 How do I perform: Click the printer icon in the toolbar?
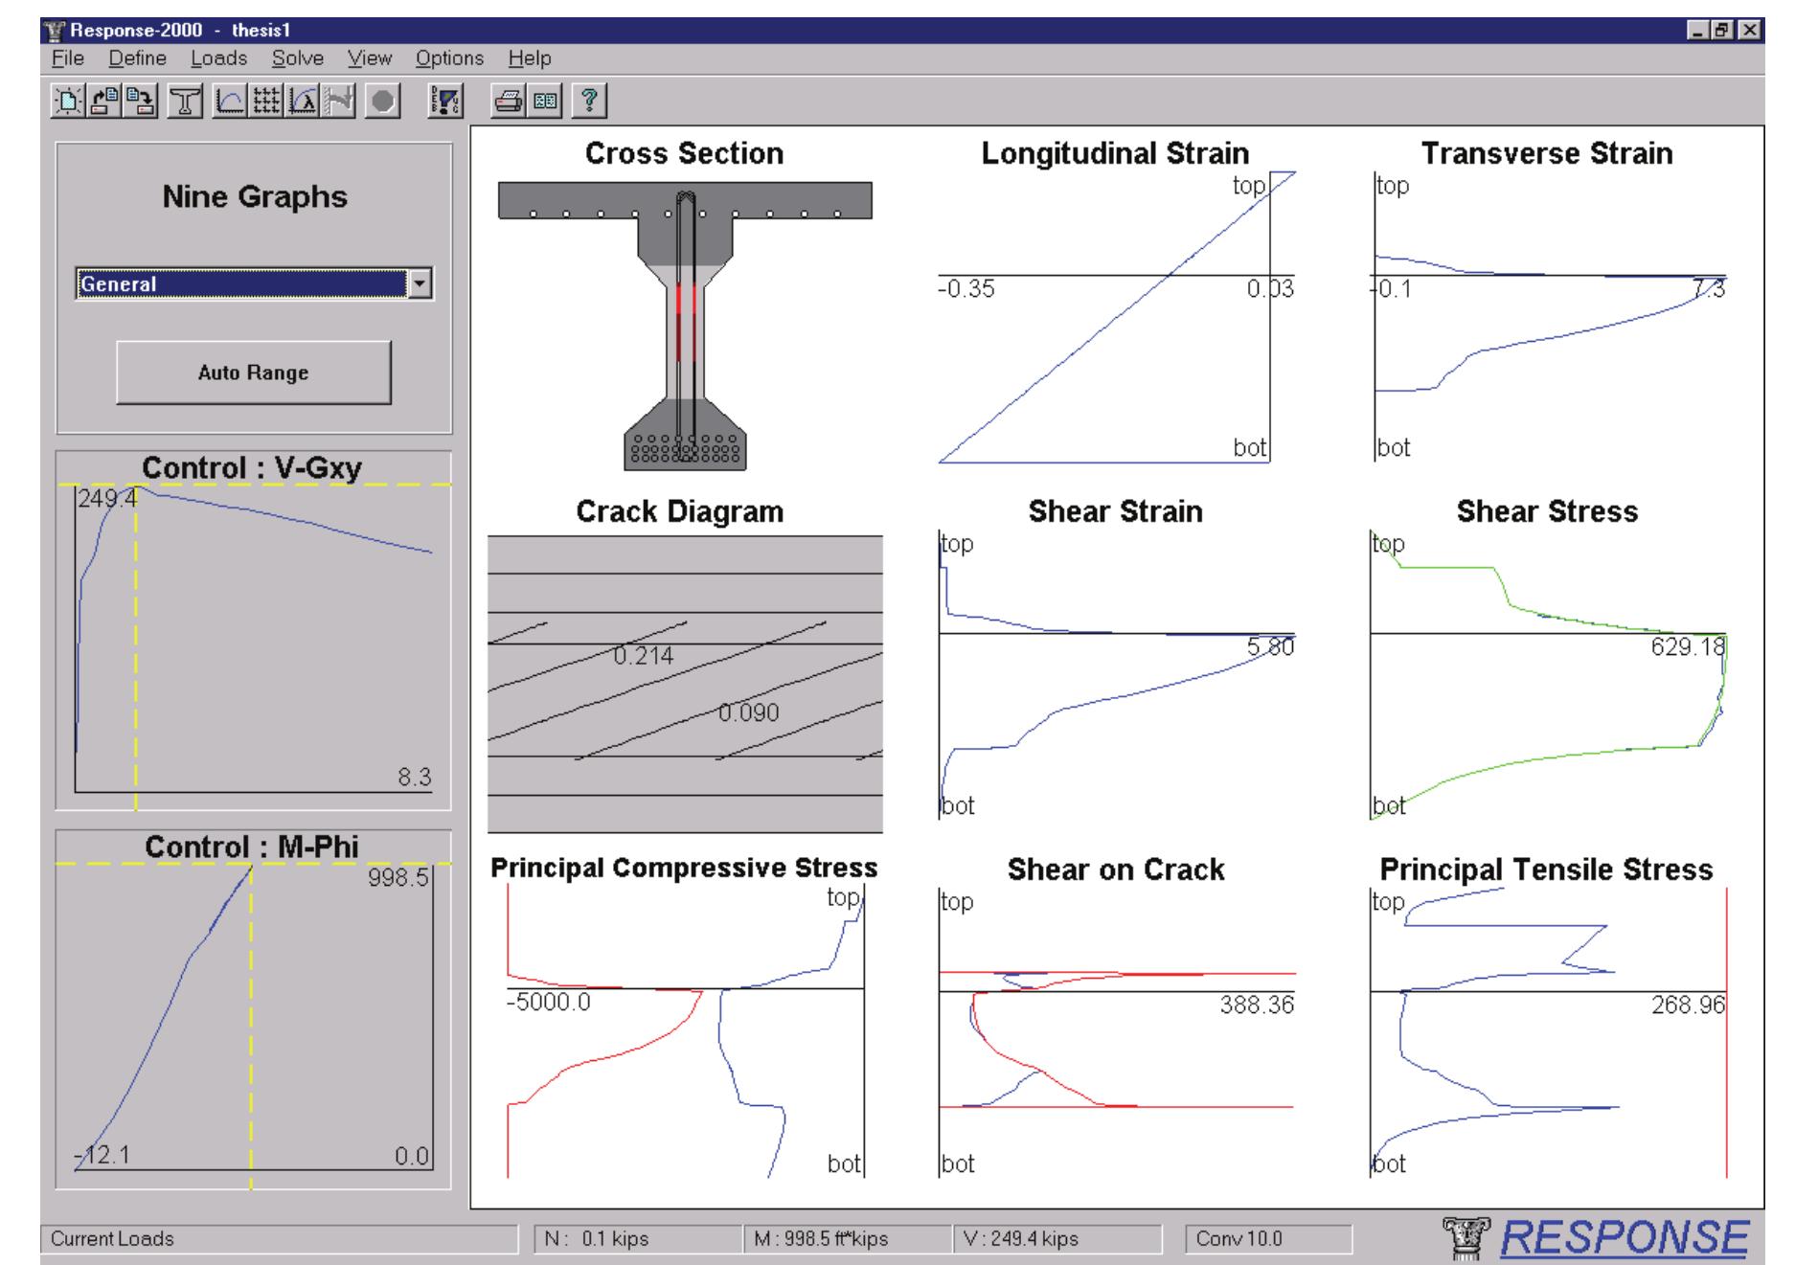pos(509,101)
